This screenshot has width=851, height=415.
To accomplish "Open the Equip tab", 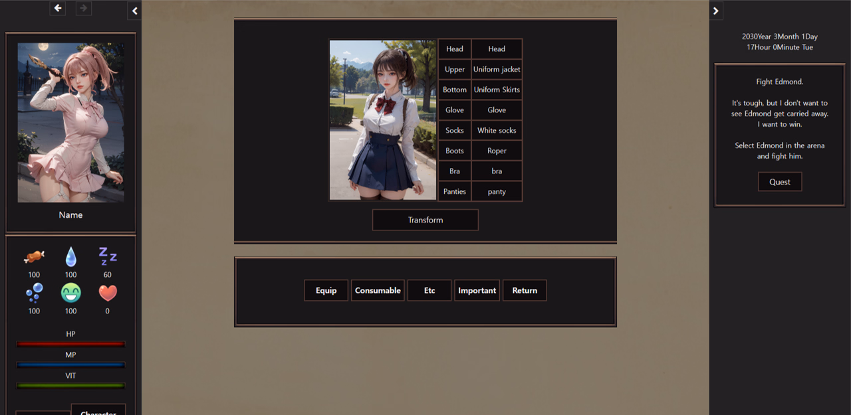I will [x=326, y=290].
